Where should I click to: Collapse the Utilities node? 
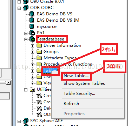pos(26,90)
